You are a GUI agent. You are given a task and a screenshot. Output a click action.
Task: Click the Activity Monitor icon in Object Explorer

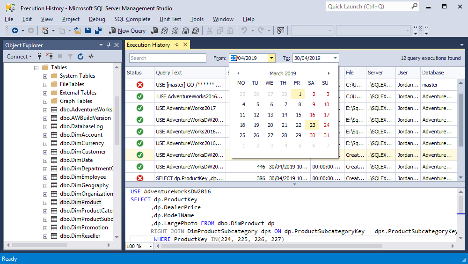coord(91,57)
